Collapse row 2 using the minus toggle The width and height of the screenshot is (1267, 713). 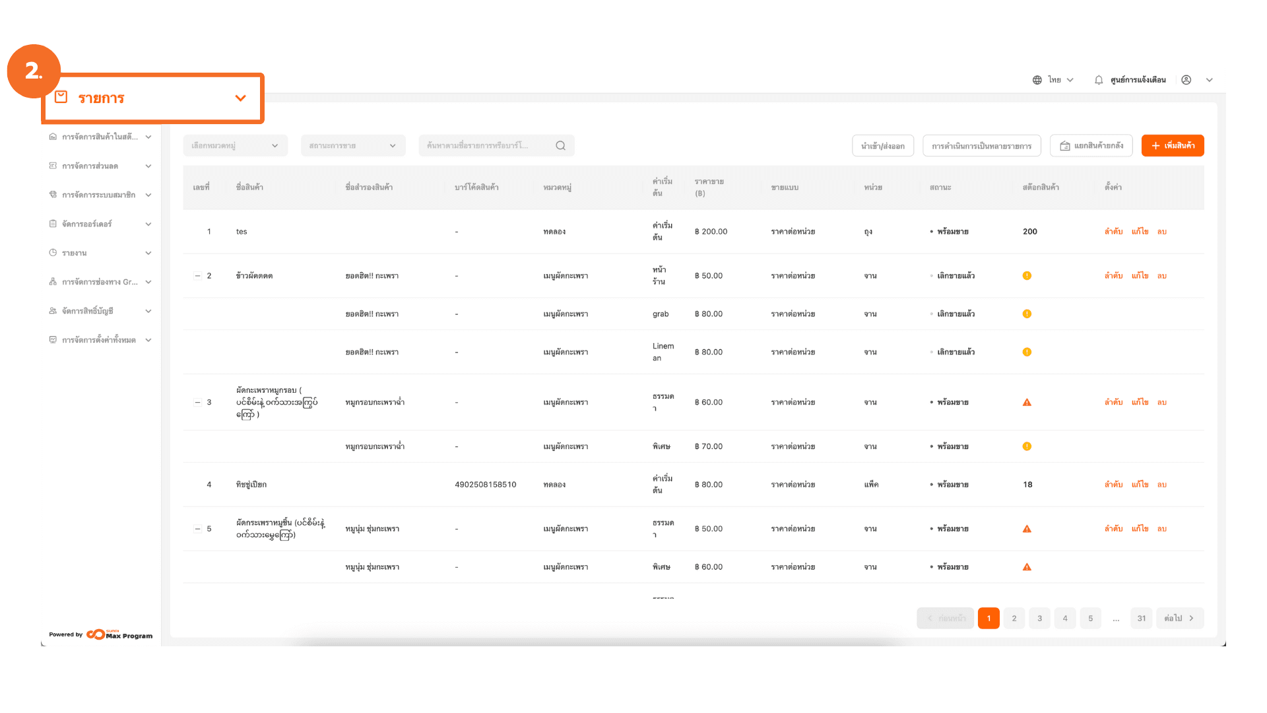[197, 276]
